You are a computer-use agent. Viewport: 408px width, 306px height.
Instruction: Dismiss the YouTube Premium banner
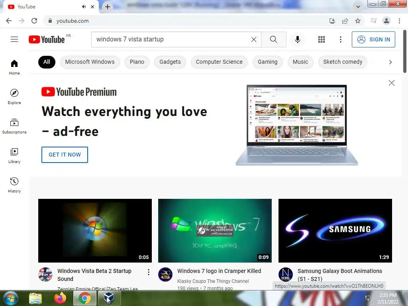[x=391, y=83]
